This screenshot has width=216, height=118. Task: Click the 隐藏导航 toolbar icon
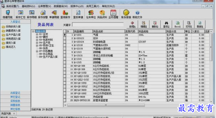pos(7,14)
